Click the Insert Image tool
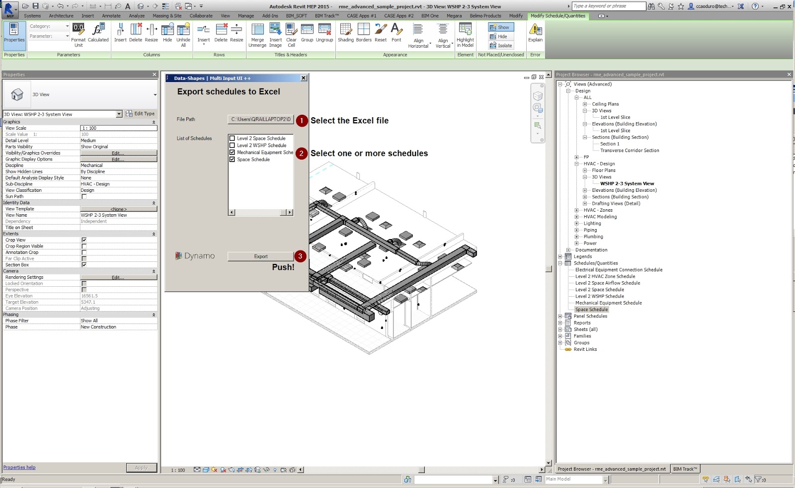This screenshot has width=795, height=488. (x=276, y=35)
